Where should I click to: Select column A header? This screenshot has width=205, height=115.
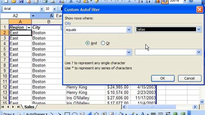pos(20,22)
